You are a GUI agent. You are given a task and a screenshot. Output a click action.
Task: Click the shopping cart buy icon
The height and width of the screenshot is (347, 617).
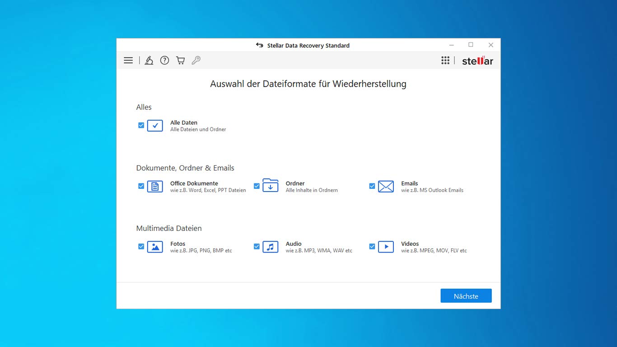click(180, 60)
